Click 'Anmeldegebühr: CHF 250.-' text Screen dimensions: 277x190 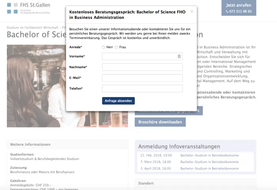point(30,185)
